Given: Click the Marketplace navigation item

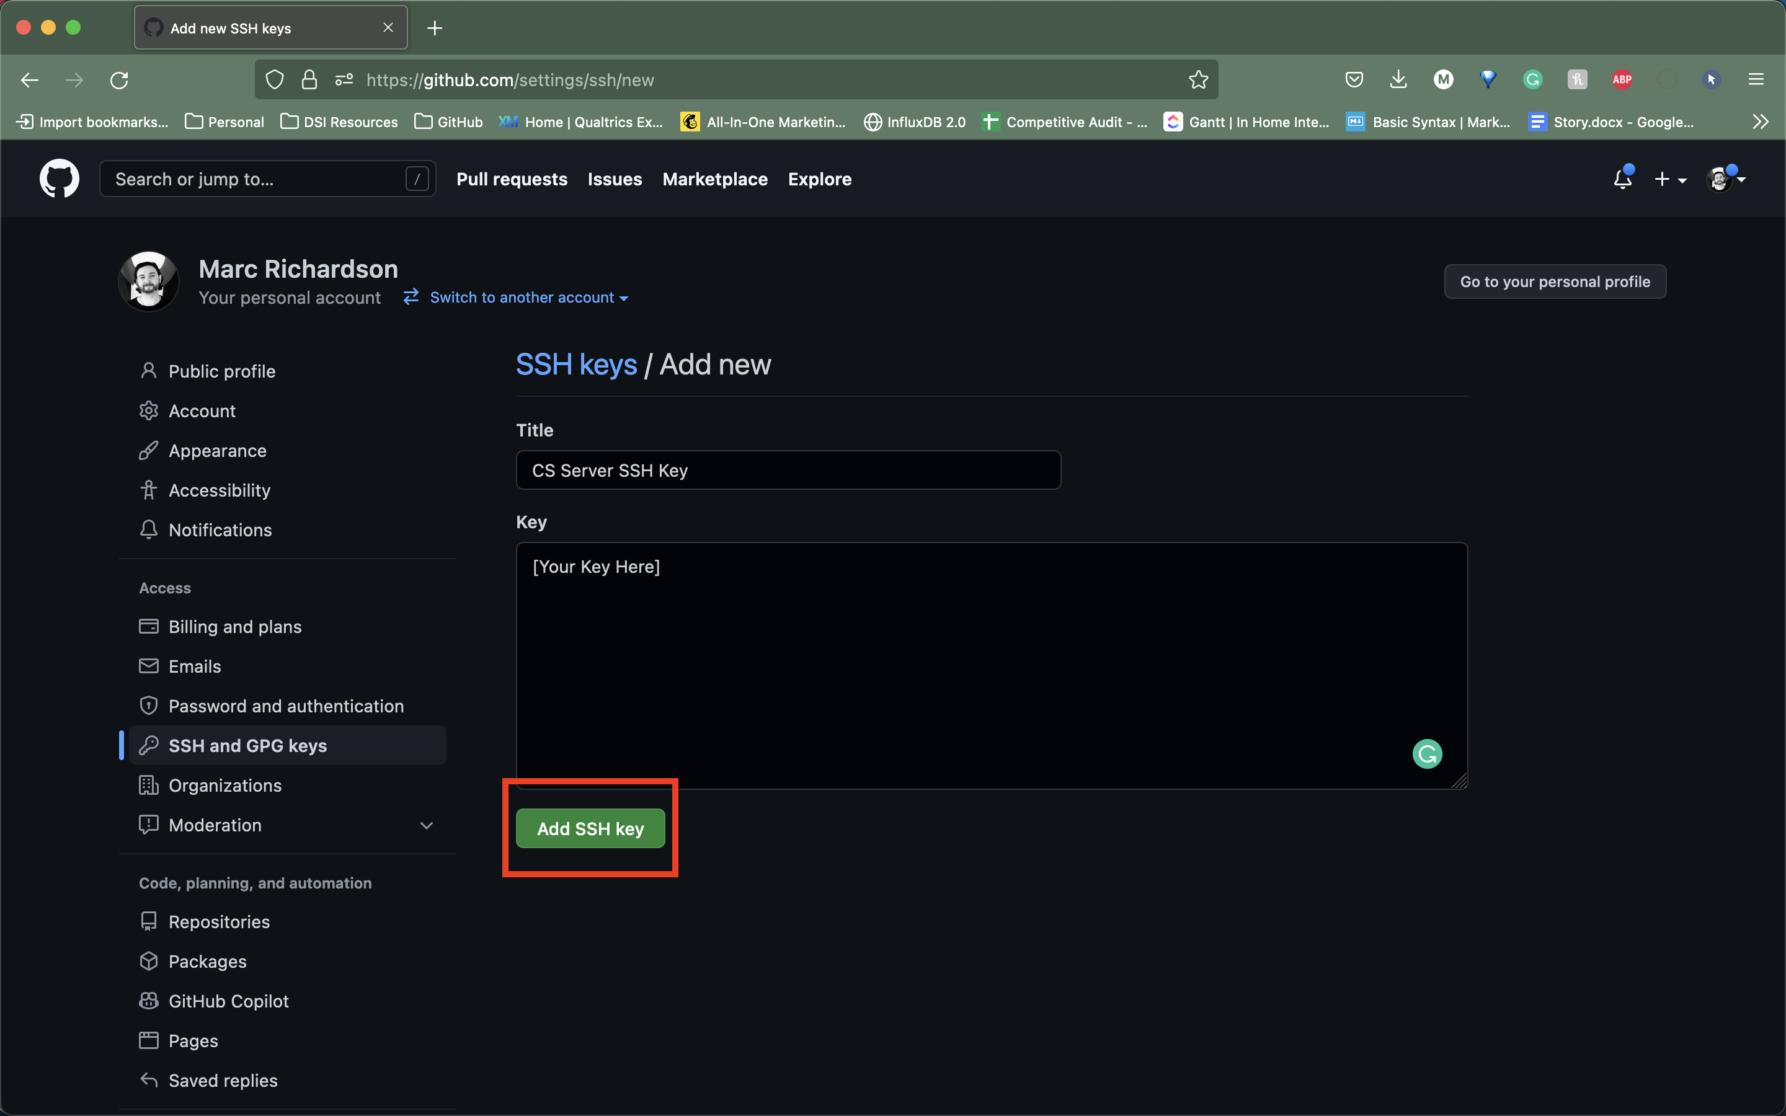Looking at the screenshot, I should click(715, 179).
